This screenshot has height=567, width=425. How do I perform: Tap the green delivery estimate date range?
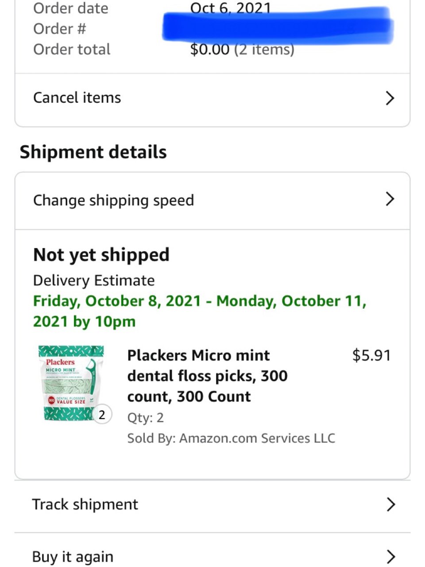[x=199, y=311]
